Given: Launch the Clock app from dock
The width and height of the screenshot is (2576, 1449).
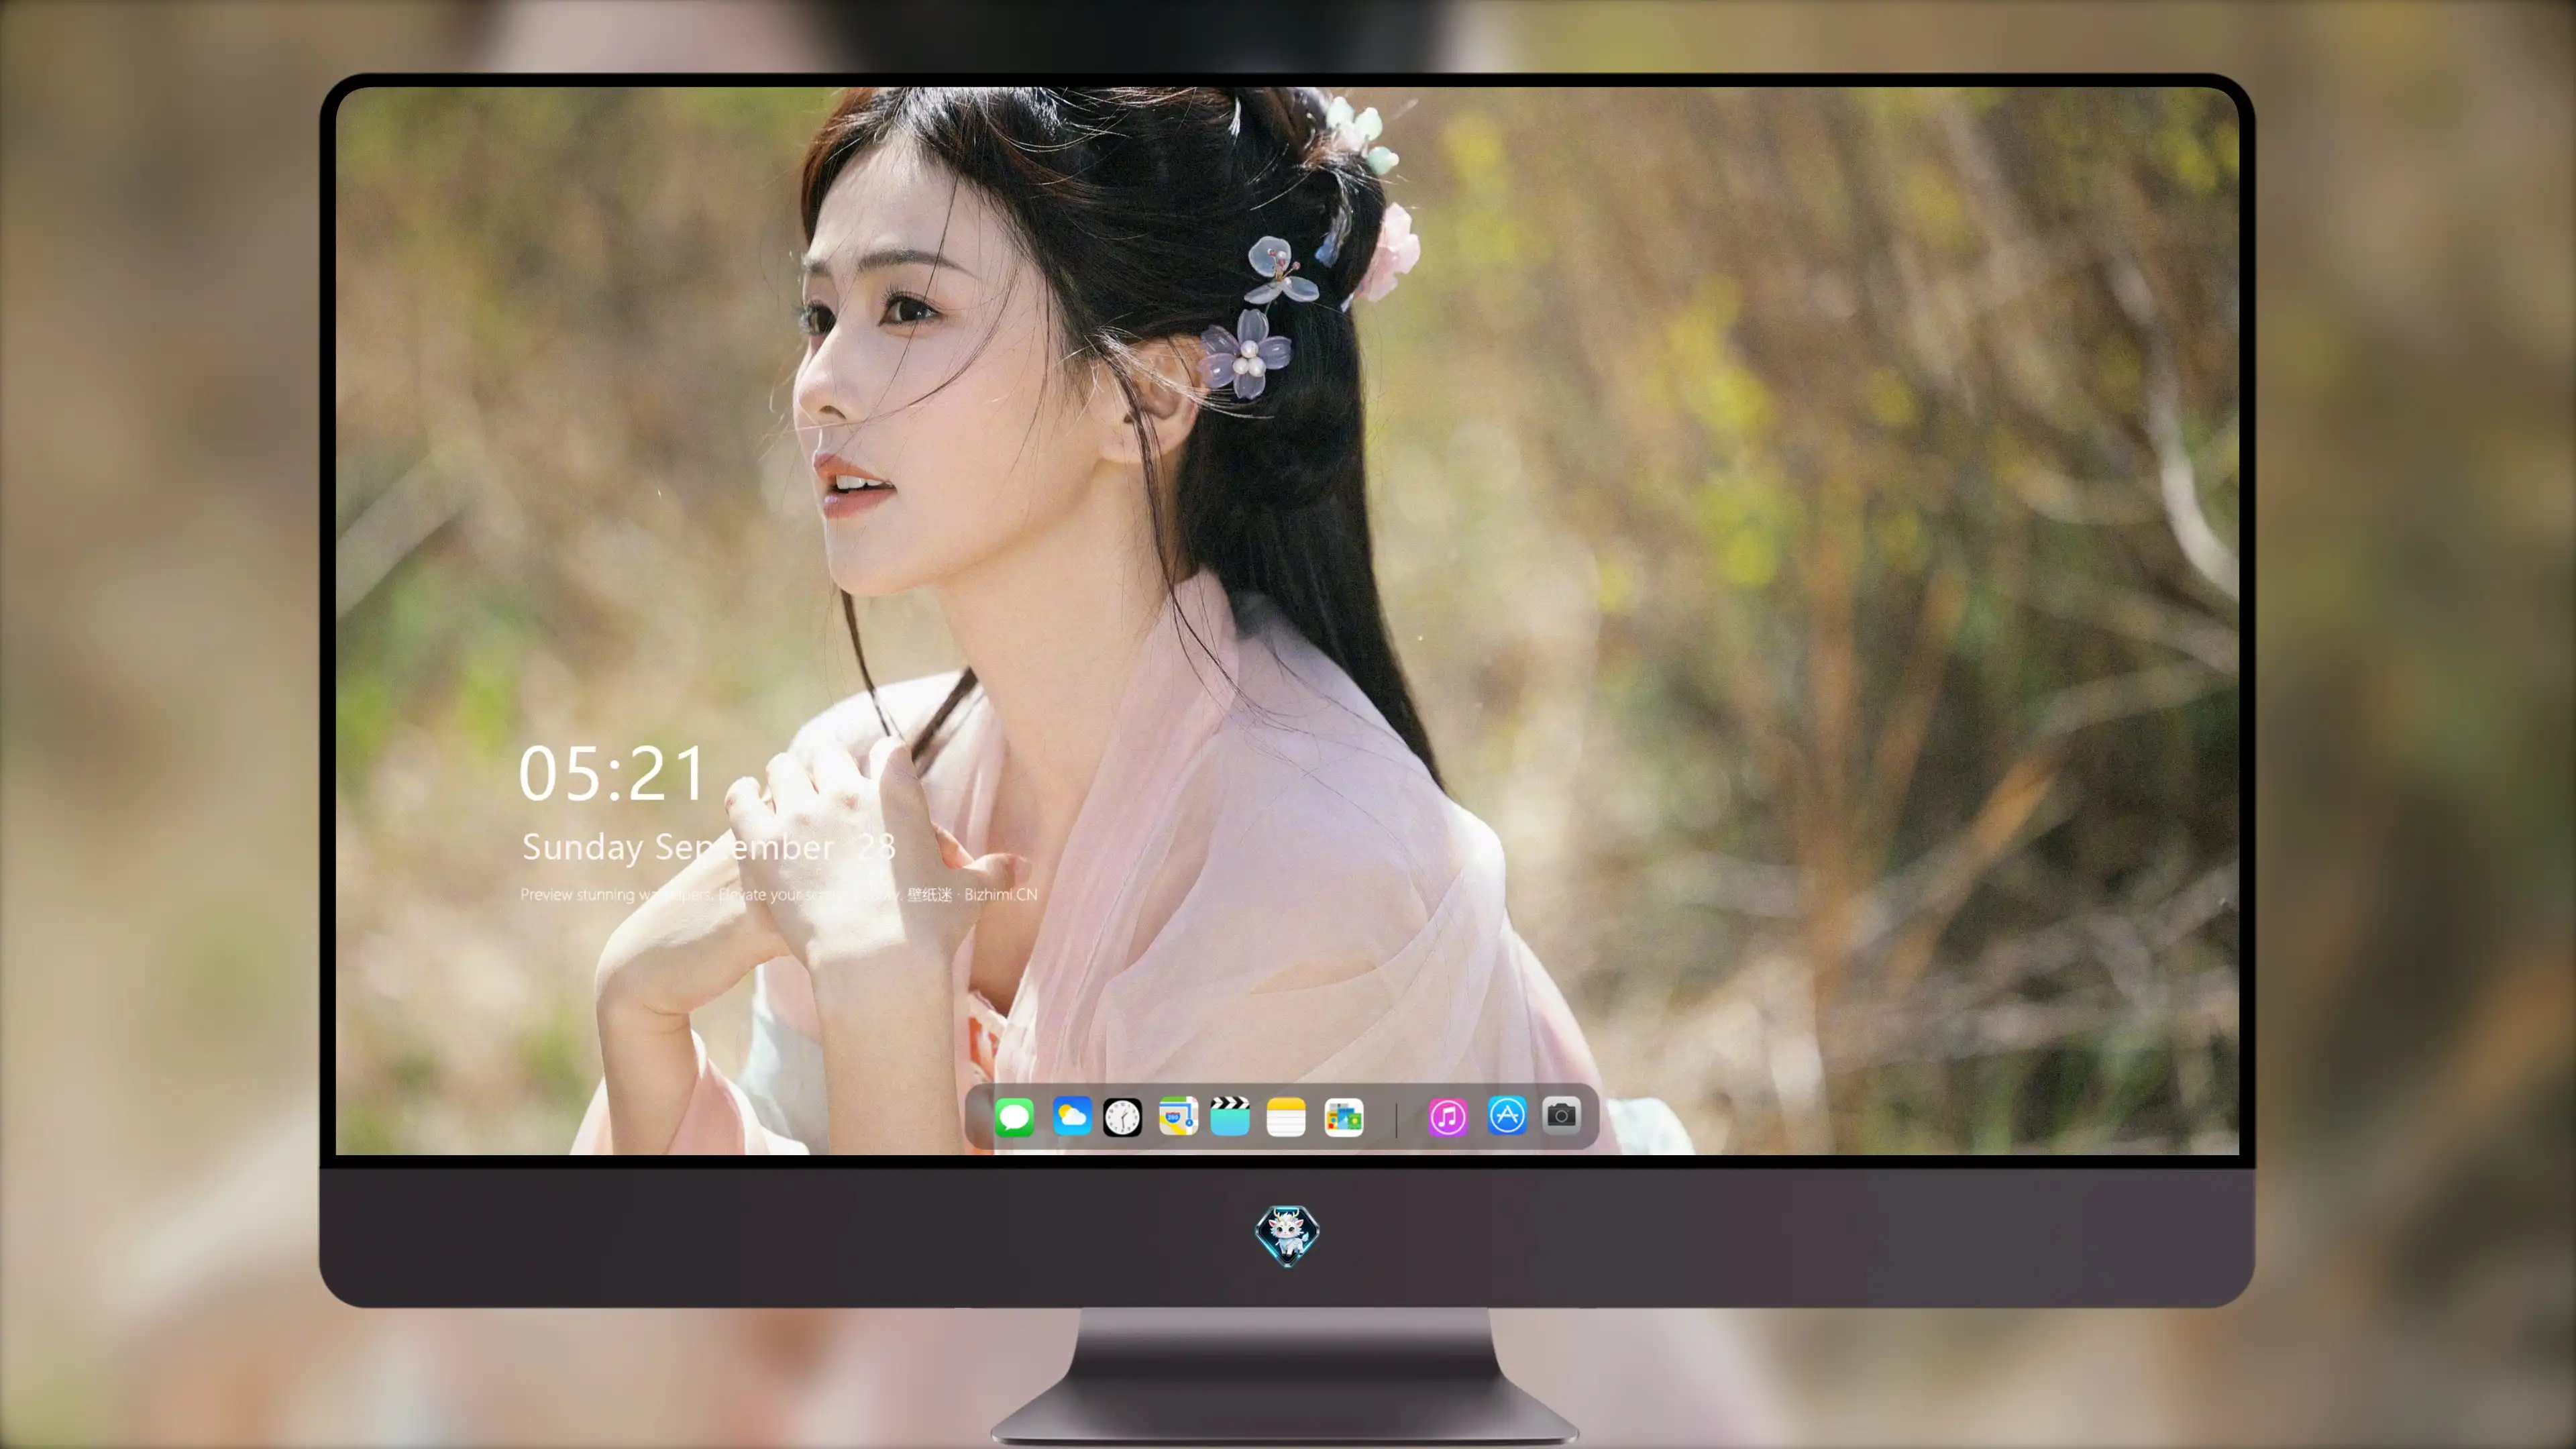Looking at the screenshot, I should click(x=1122, y=1117).
